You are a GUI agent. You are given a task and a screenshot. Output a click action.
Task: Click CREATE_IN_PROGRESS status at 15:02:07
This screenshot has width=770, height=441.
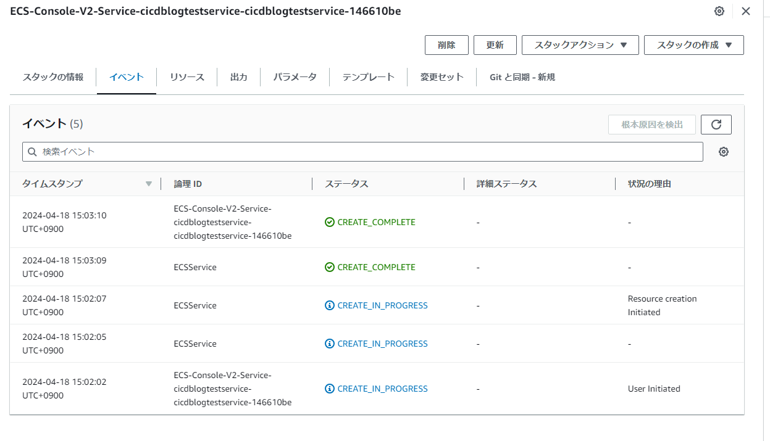[377, 305]
